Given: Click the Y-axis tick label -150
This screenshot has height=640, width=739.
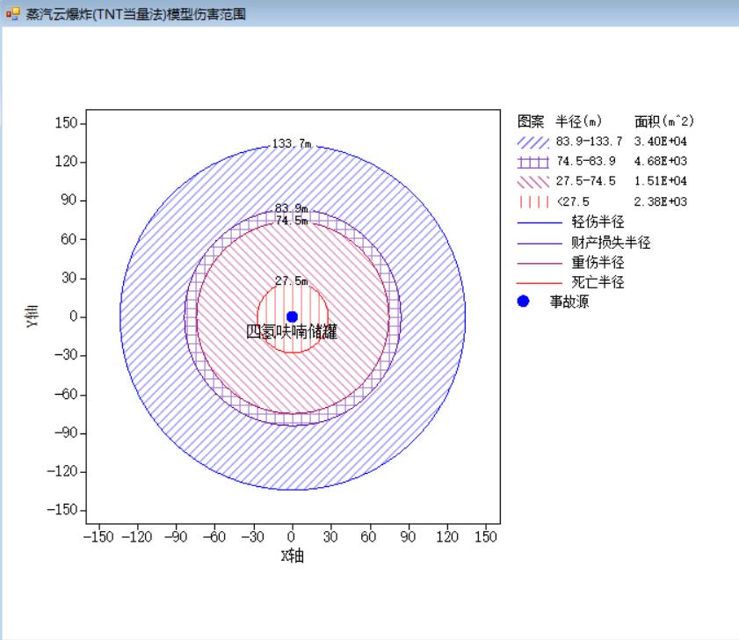Looking at the screenshot, I should (x=62, y=510).
